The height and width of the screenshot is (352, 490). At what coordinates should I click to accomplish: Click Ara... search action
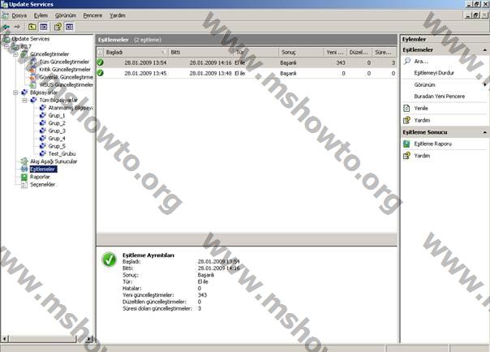[x=421, y=61]
